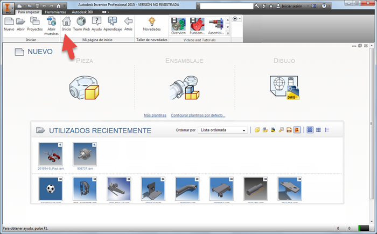Expand the quick access toolbar customize arrow

click(65, 6)
